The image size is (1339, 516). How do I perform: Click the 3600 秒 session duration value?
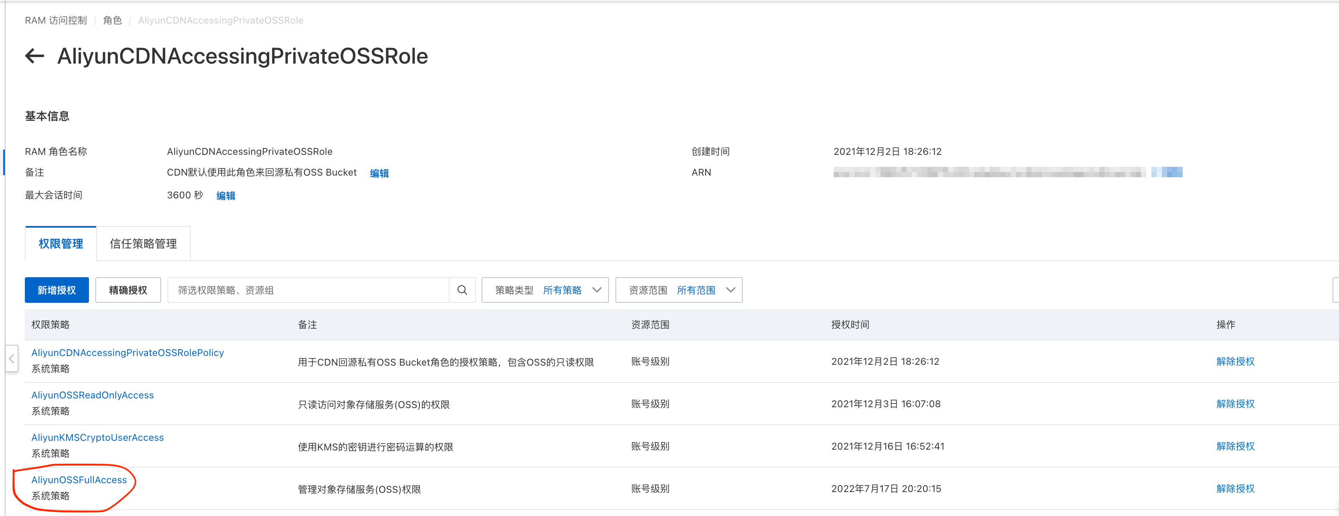(x=185, y=195)
